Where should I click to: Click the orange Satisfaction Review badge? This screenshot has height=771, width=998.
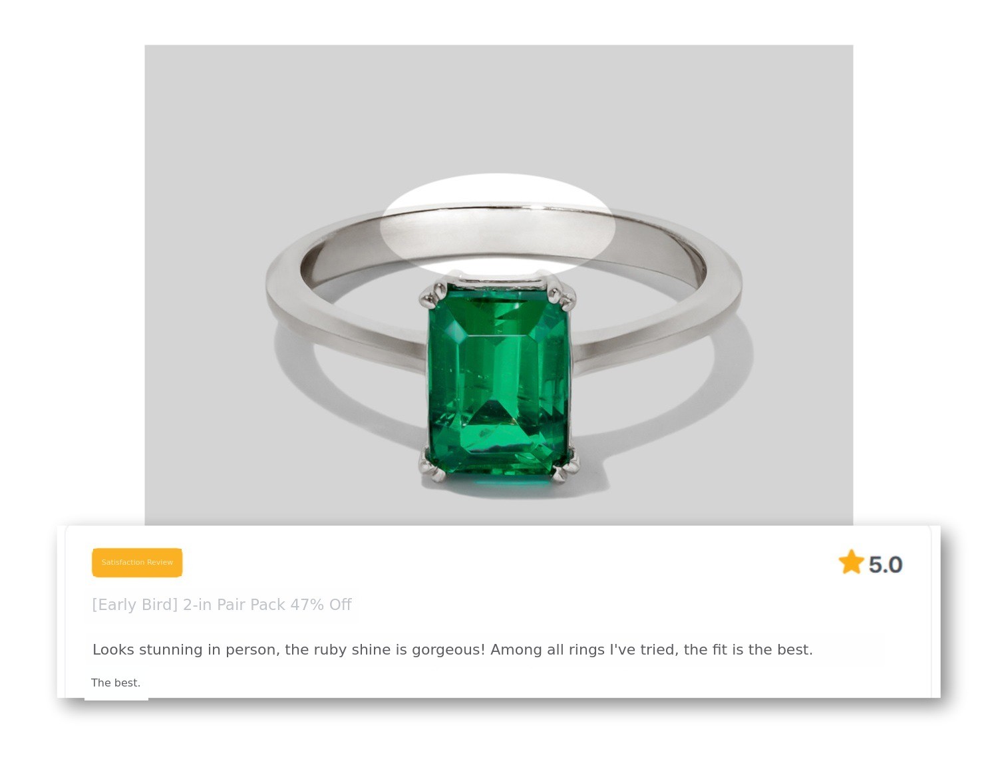tap(137, 563)
